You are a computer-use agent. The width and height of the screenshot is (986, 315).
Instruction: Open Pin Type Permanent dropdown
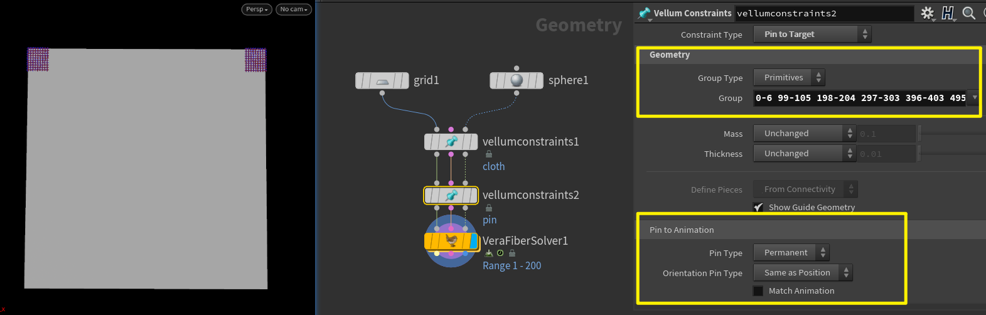tap(791, 252)
